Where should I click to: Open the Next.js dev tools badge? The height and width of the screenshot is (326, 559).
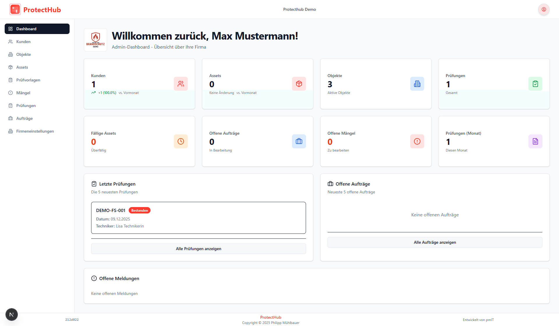(x=12, y=314)
